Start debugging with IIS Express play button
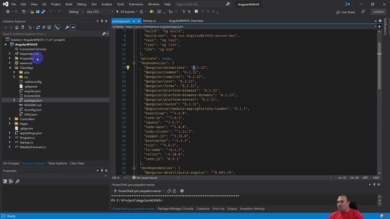This screenshot has height=219, width=390. click(x=118, y=12)
